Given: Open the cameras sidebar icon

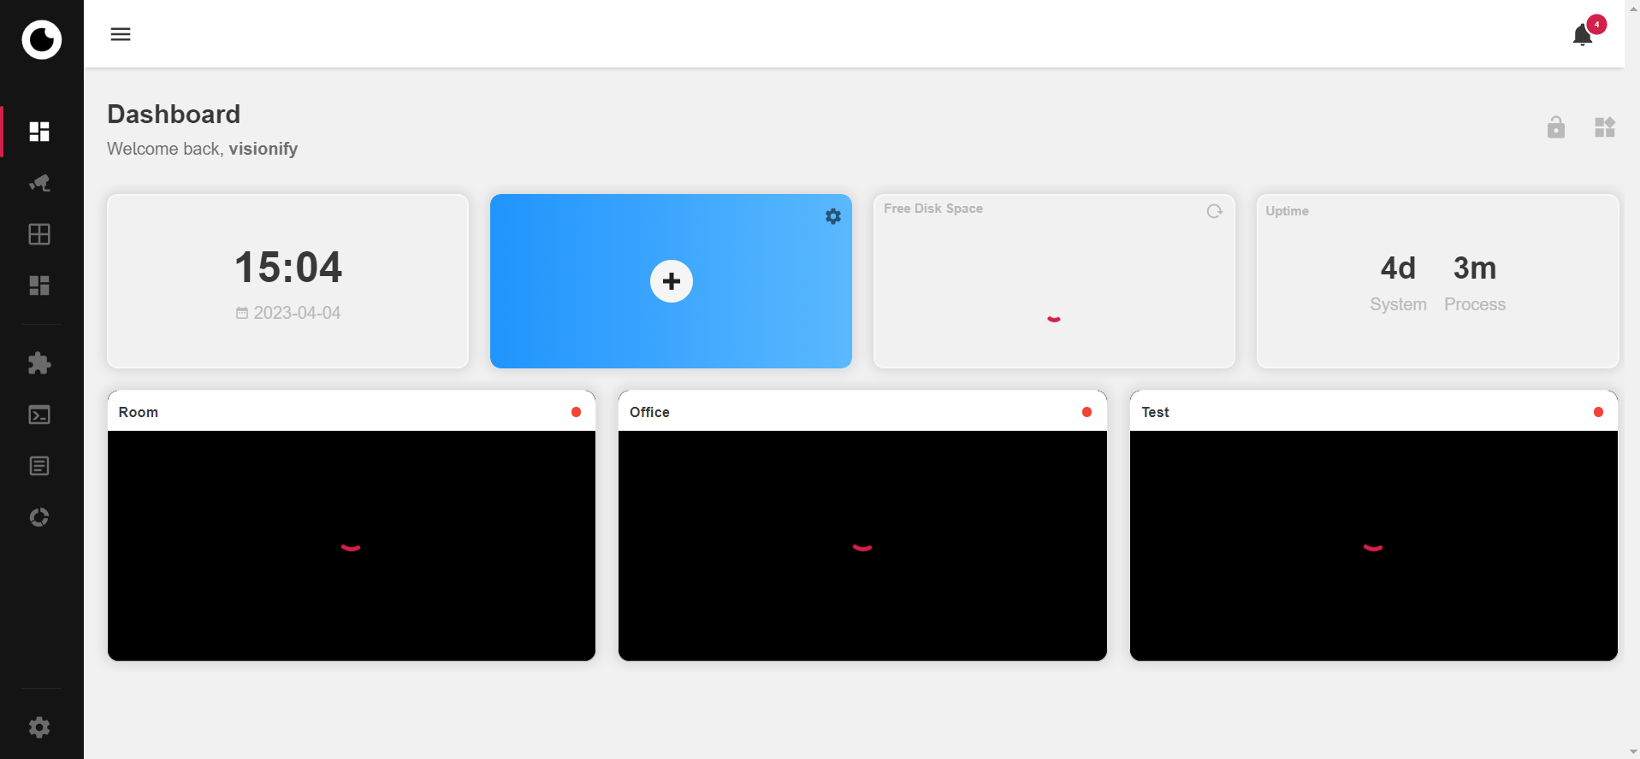Looking at the screenshot, I should tap(39, 183).
